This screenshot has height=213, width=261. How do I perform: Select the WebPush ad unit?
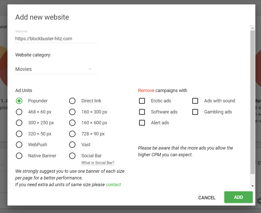tap(19, 145)
